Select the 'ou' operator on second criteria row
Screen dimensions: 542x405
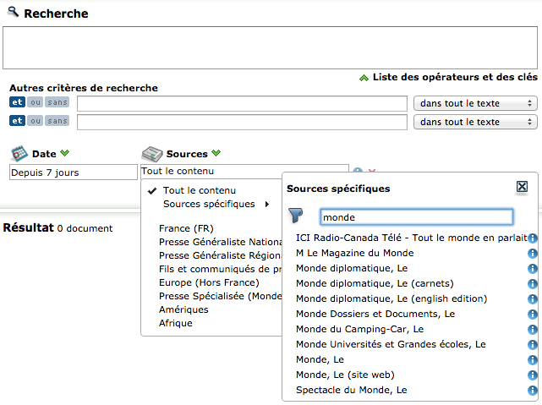pyautogui.click(x=36, y=121)
